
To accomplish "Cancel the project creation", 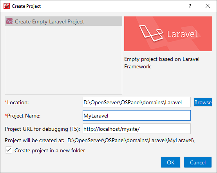I will pyautogui.click(x=198, y=162).
